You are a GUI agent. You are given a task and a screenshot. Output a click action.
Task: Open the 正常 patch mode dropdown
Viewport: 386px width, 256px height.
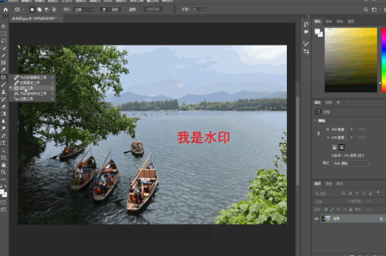click(x=83, y=10)
